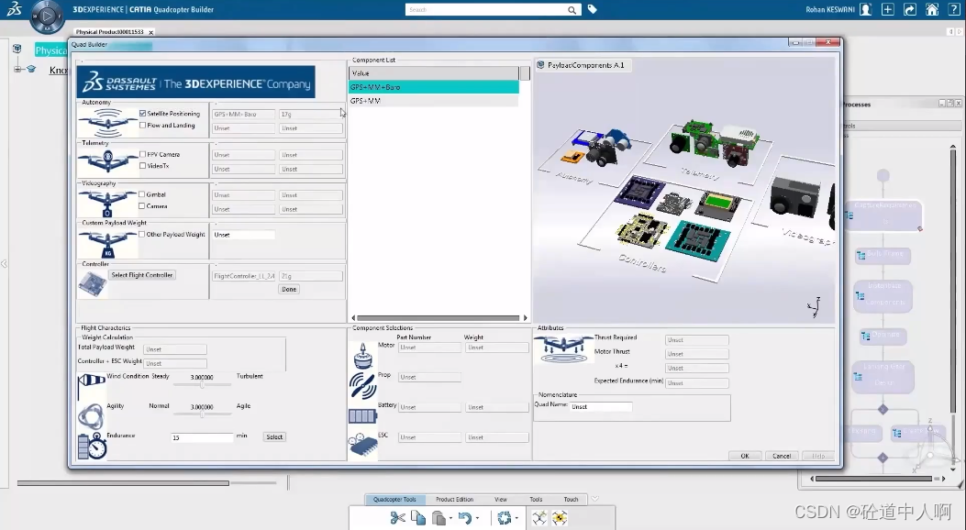The width and height of the screenshot is (966, 530).
Task: Expand the left side panel arrow
Action: pyautogui.click(x=4, y=263)
